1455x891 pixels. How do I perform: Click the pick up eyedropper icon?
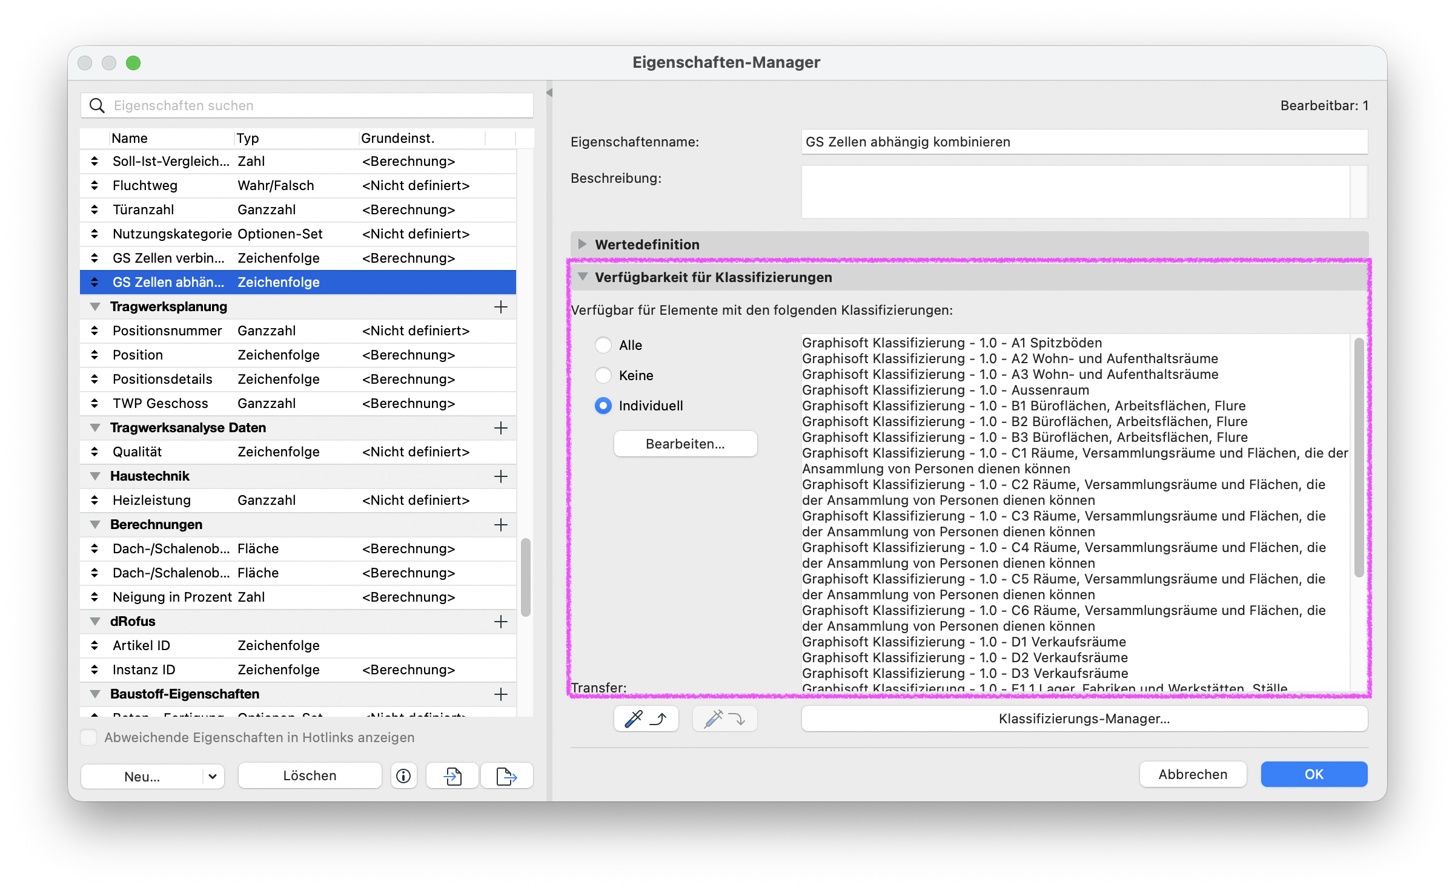(x=646, y=718)
